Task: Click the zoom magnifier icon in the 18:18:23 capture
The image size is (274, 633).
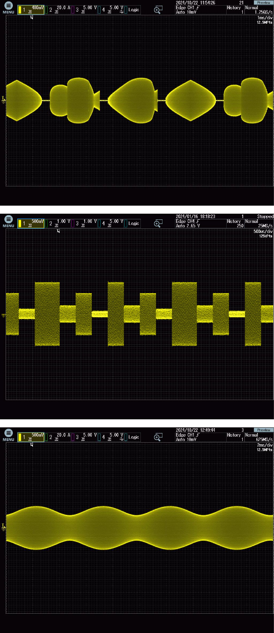Action: [x=158, y=223]
